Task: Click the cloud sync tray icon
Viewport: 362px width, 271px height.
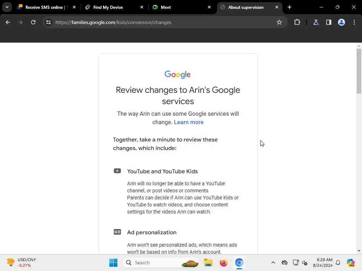Action: pyautogui.click(x=285, y=263)
